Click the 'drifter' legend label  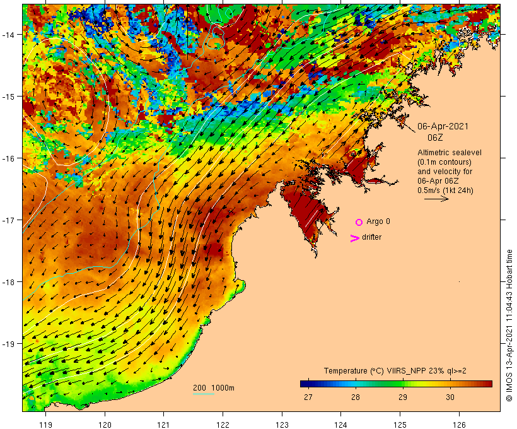[371, 237]
